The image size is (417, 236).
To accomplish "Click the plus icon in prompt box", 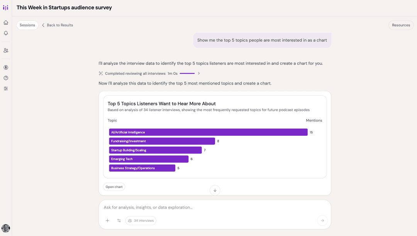I will tap(107, 221).
